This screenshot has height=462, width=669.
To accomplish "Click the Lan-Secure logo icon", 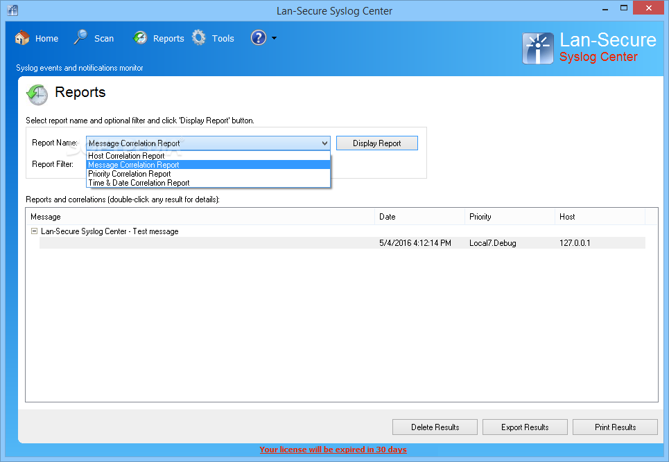I will click(538, 48).
